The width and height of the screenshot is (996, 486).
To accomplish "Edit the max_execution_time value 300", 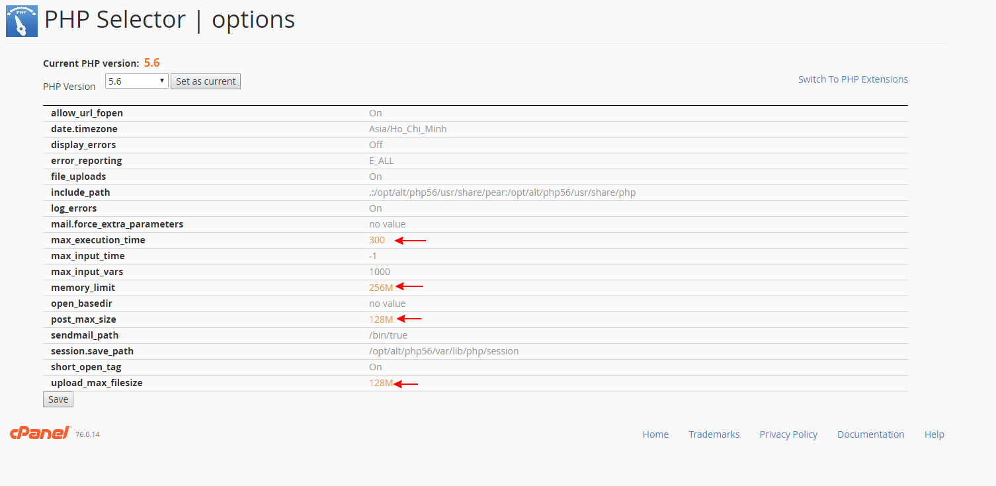I will (x=377, y=240).
